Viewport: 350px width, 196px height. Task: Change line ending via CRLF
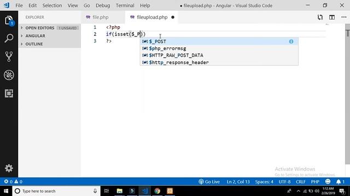pyautogui.click(x=301, y=181)
